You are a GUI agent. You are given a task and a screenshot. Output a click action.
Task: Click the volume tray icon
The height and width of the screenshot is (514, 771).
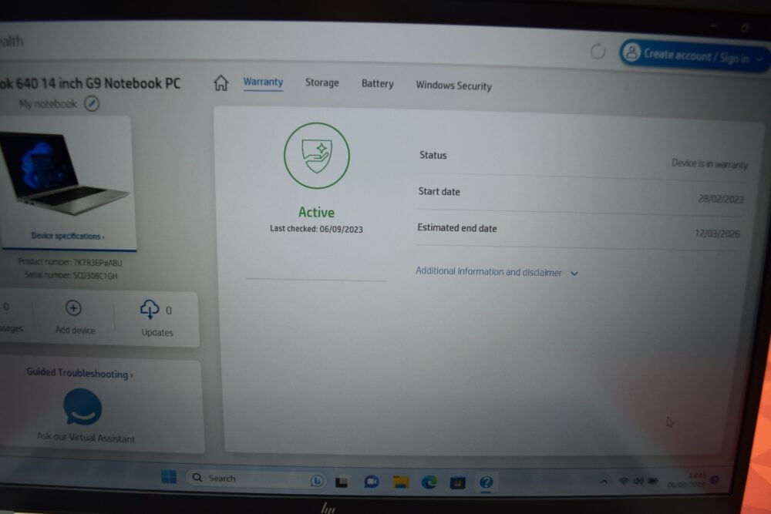click(x=638, y=481)
